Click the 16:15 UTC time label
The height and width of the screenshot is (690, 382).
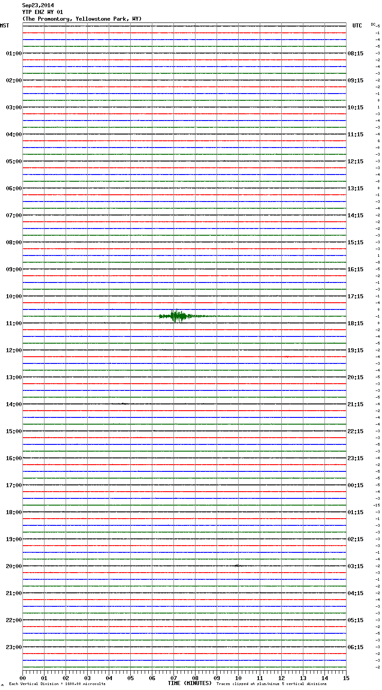(x=355, y=269)
